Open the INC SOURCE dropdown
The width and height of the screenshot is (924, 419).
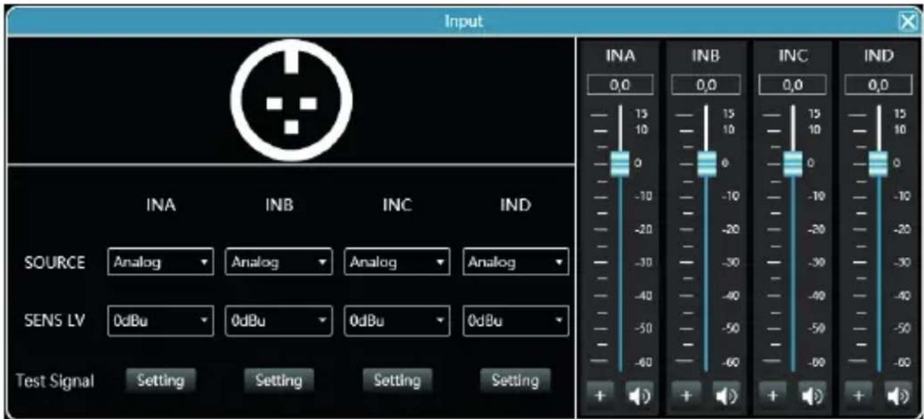397,262
